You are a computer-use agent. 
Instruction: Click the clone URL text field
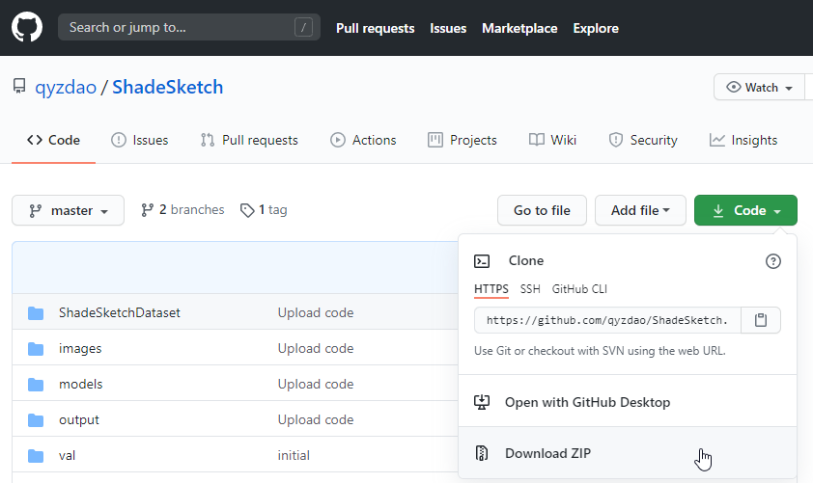pos(607,320)
